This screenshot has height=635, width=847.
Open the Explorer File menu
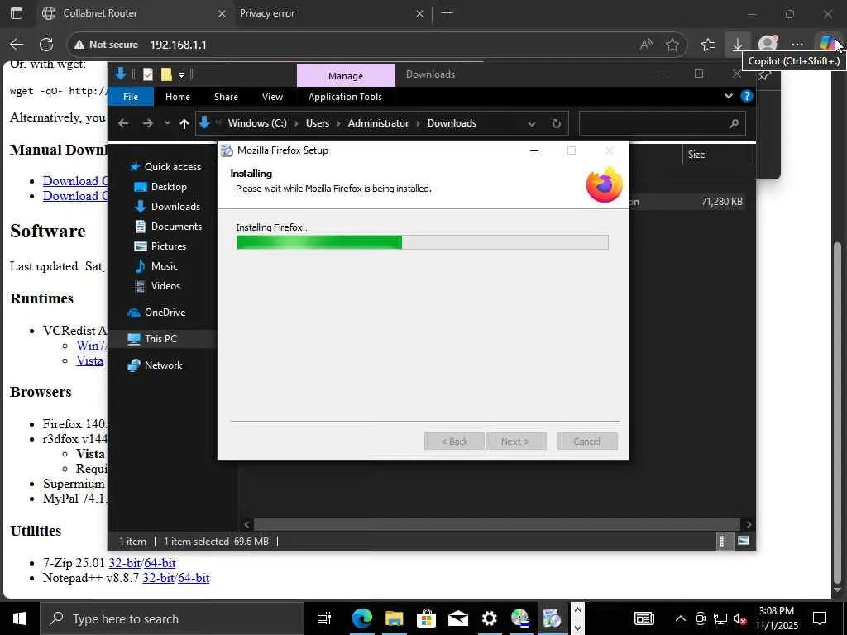131,97
